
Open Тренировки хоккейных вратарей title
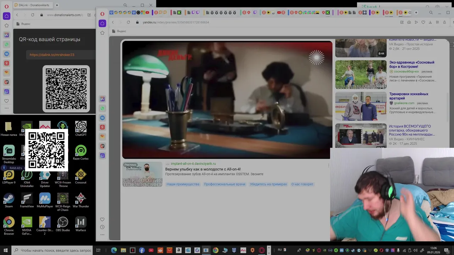[x=409, y=96]
